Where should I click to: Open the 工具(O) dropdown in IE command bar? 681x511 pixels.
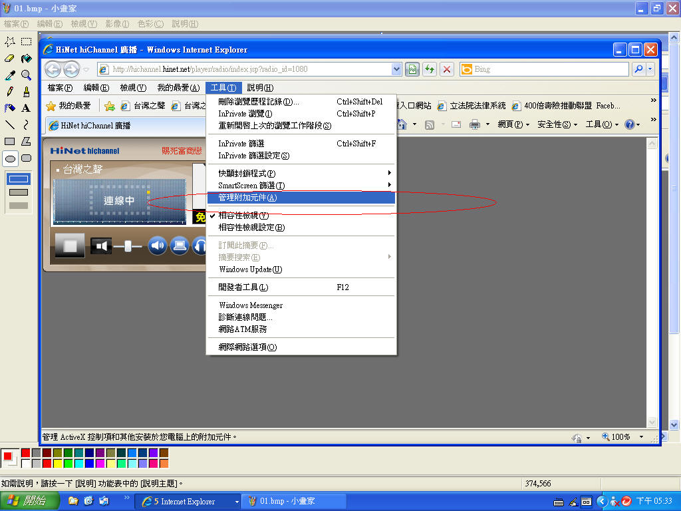[602, 124]
